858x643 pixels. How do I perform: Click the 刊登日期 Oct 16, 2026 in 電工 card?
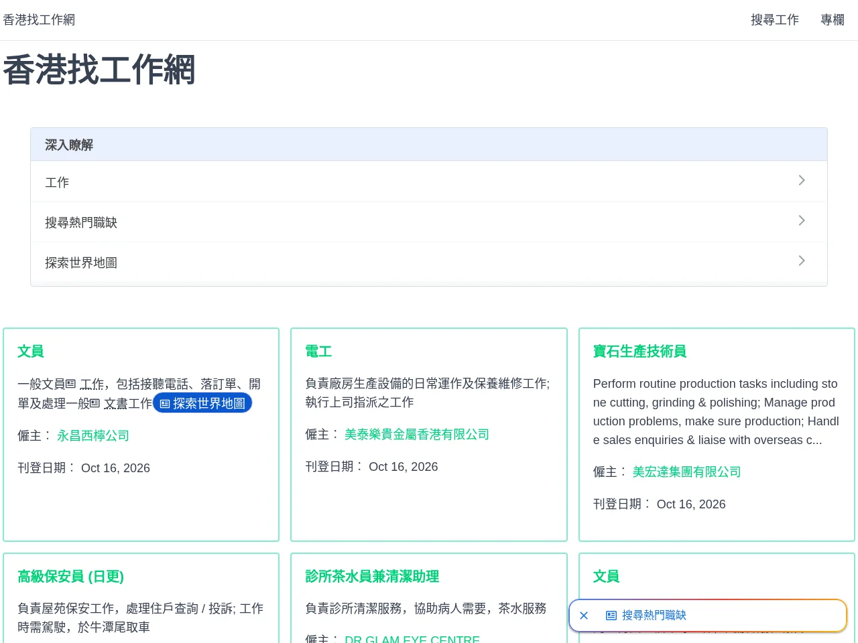point(371,467)
